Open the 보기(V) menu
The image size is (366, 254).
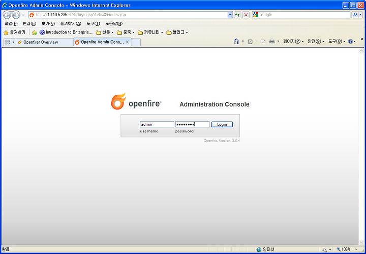coord(48,23)
